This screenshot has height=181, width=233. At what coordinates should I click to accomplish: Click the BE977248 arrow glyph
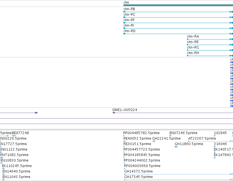[x=14, y=136]
